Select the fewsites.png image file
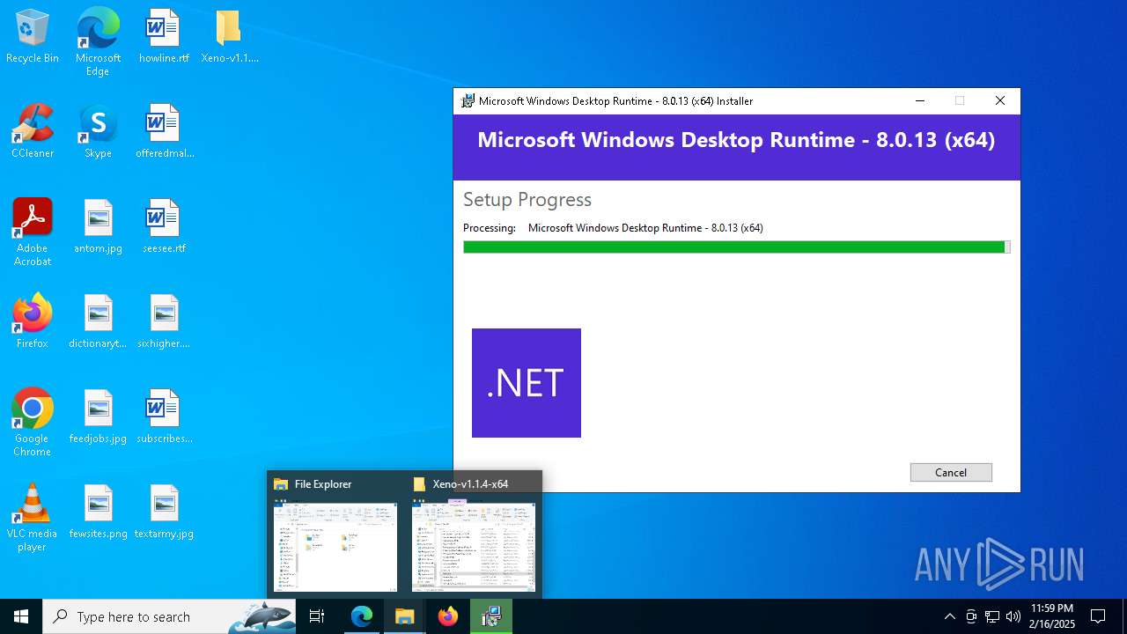This screenshot has width=1127, height=634. pyautogui.click(x=98, y=512)
